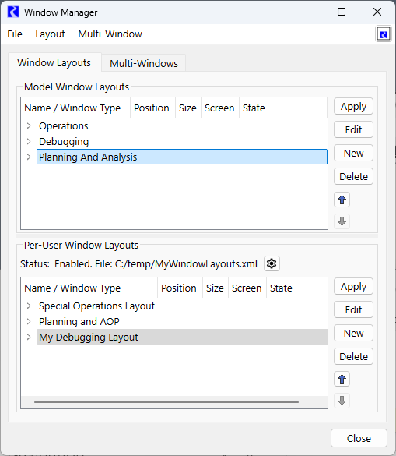Expand the Planning And Analysis layout
The image size is (396, 456).
click(x=29, y=157)
